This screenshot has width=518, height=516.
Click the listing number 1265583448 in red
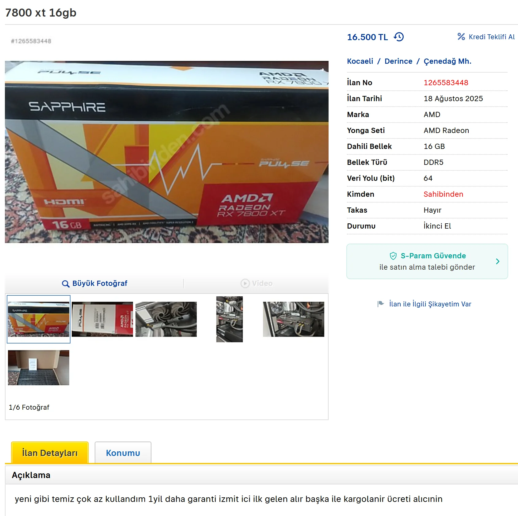tap(446, 83)
